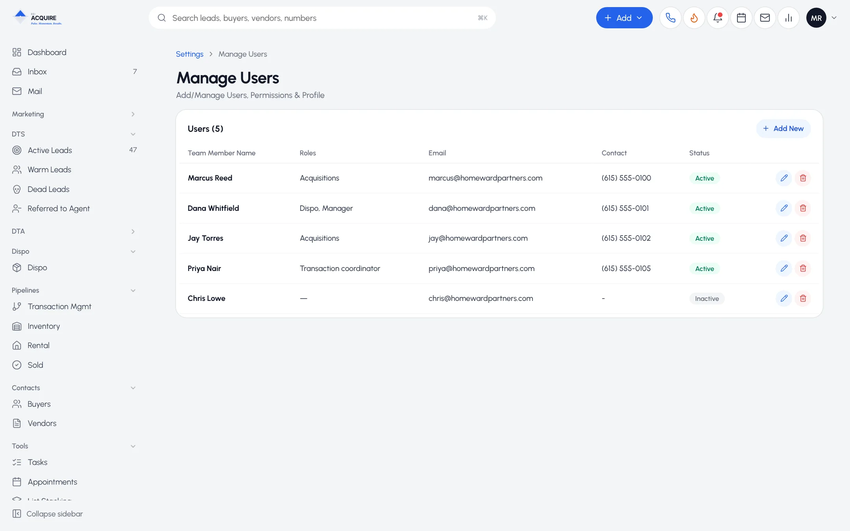Open Inbox in sidebar
The image size is (850, 531).
tap(74, 72)
